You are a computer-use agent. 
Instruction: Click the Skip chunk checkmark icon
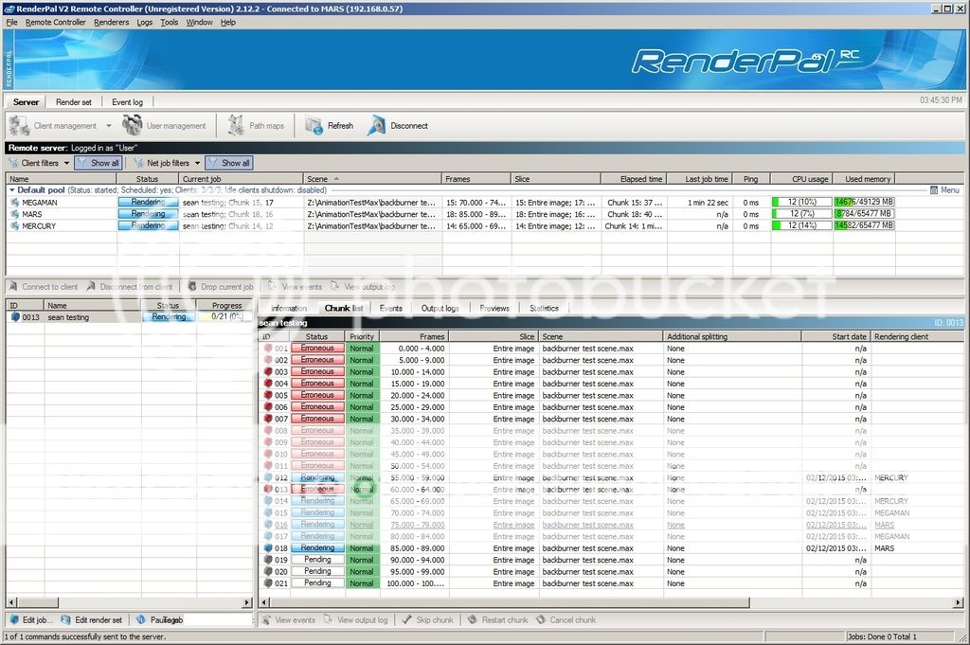(x=406, y=619)
